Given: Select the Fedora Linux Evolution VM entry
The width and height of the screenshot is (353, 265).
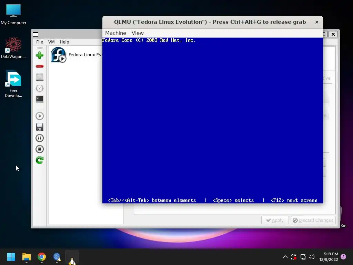Looking at the screenshot, I should point(76,55).
